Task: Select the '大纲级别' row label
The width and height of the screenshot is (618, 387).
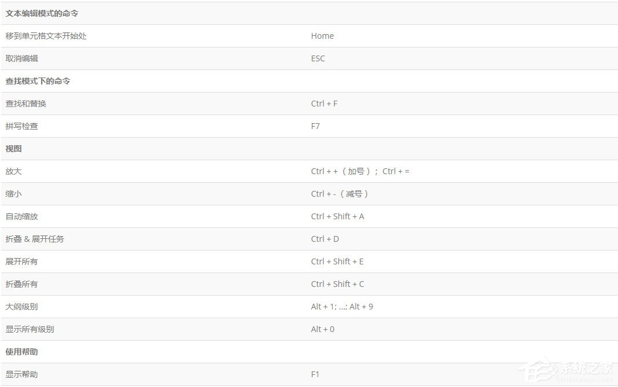Action: click(22, 307)
